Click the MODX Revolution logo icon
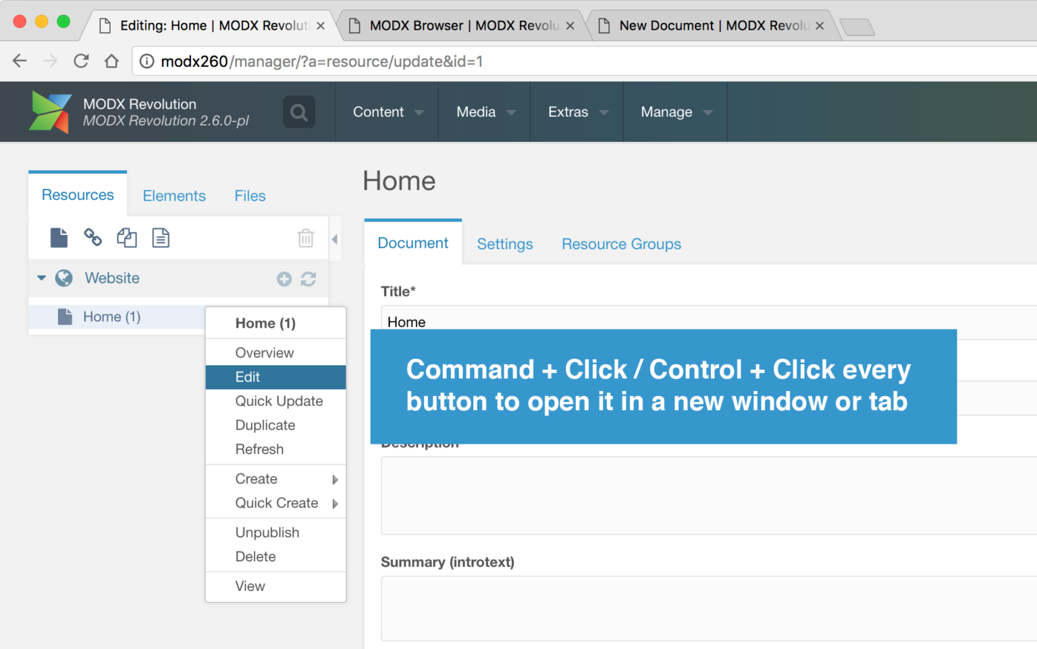The height and width of the screenshot is (649, 1037). click(50, 112)
